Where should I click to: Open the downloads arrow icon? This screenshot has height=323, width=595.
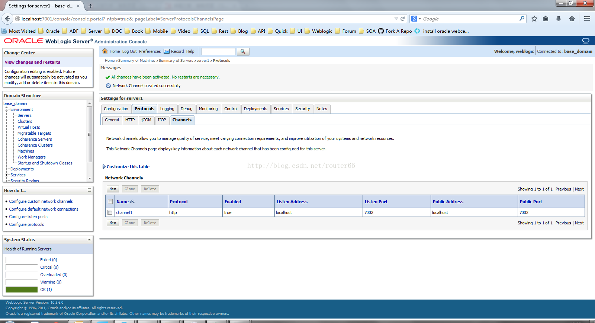559,19
